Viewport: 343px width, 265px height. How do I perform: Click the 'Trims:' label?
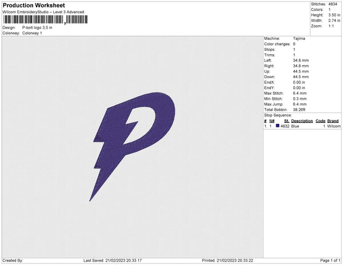(x=269, y=55)
